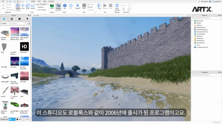Click the Lock tool

pyautogui.click(x=90, y=7)
